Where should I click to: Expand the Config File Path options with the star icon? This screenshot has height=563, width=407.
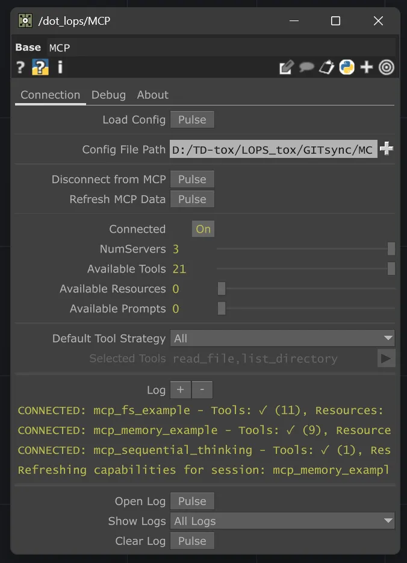[x=387, y=148]
